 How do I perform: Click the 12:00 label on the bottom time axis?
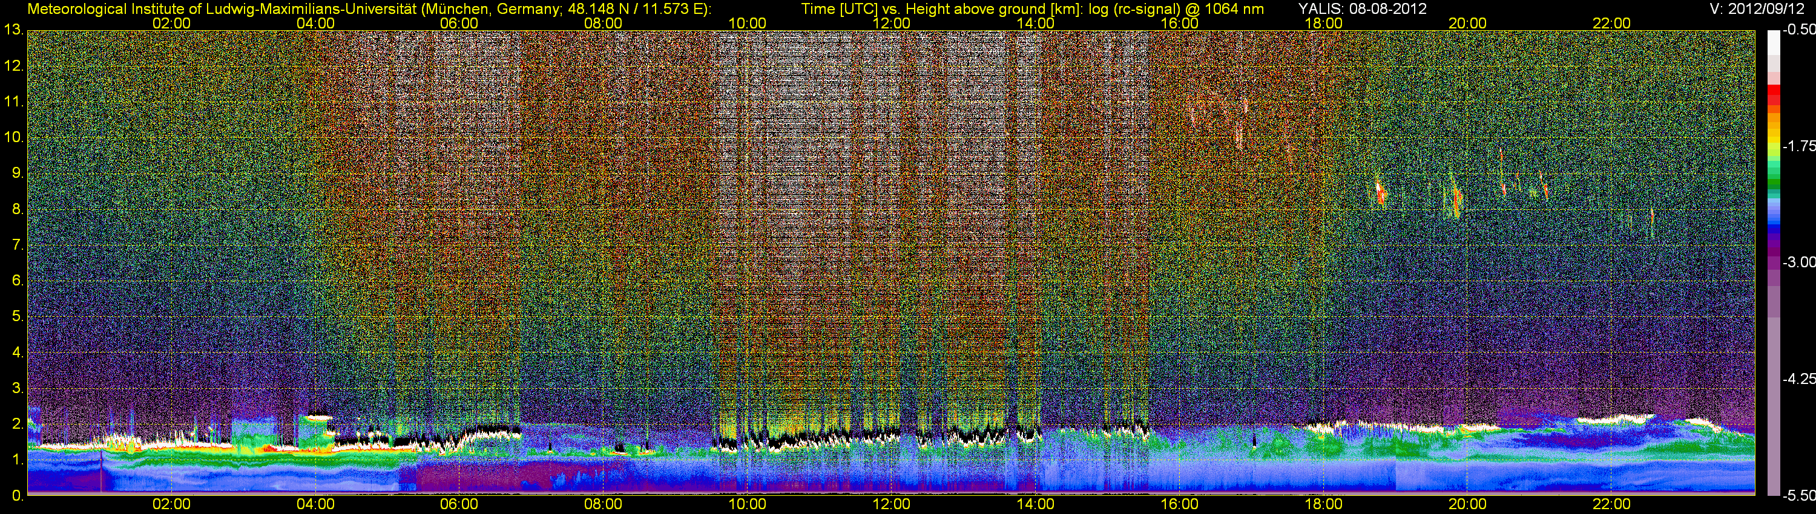[891, 504]
